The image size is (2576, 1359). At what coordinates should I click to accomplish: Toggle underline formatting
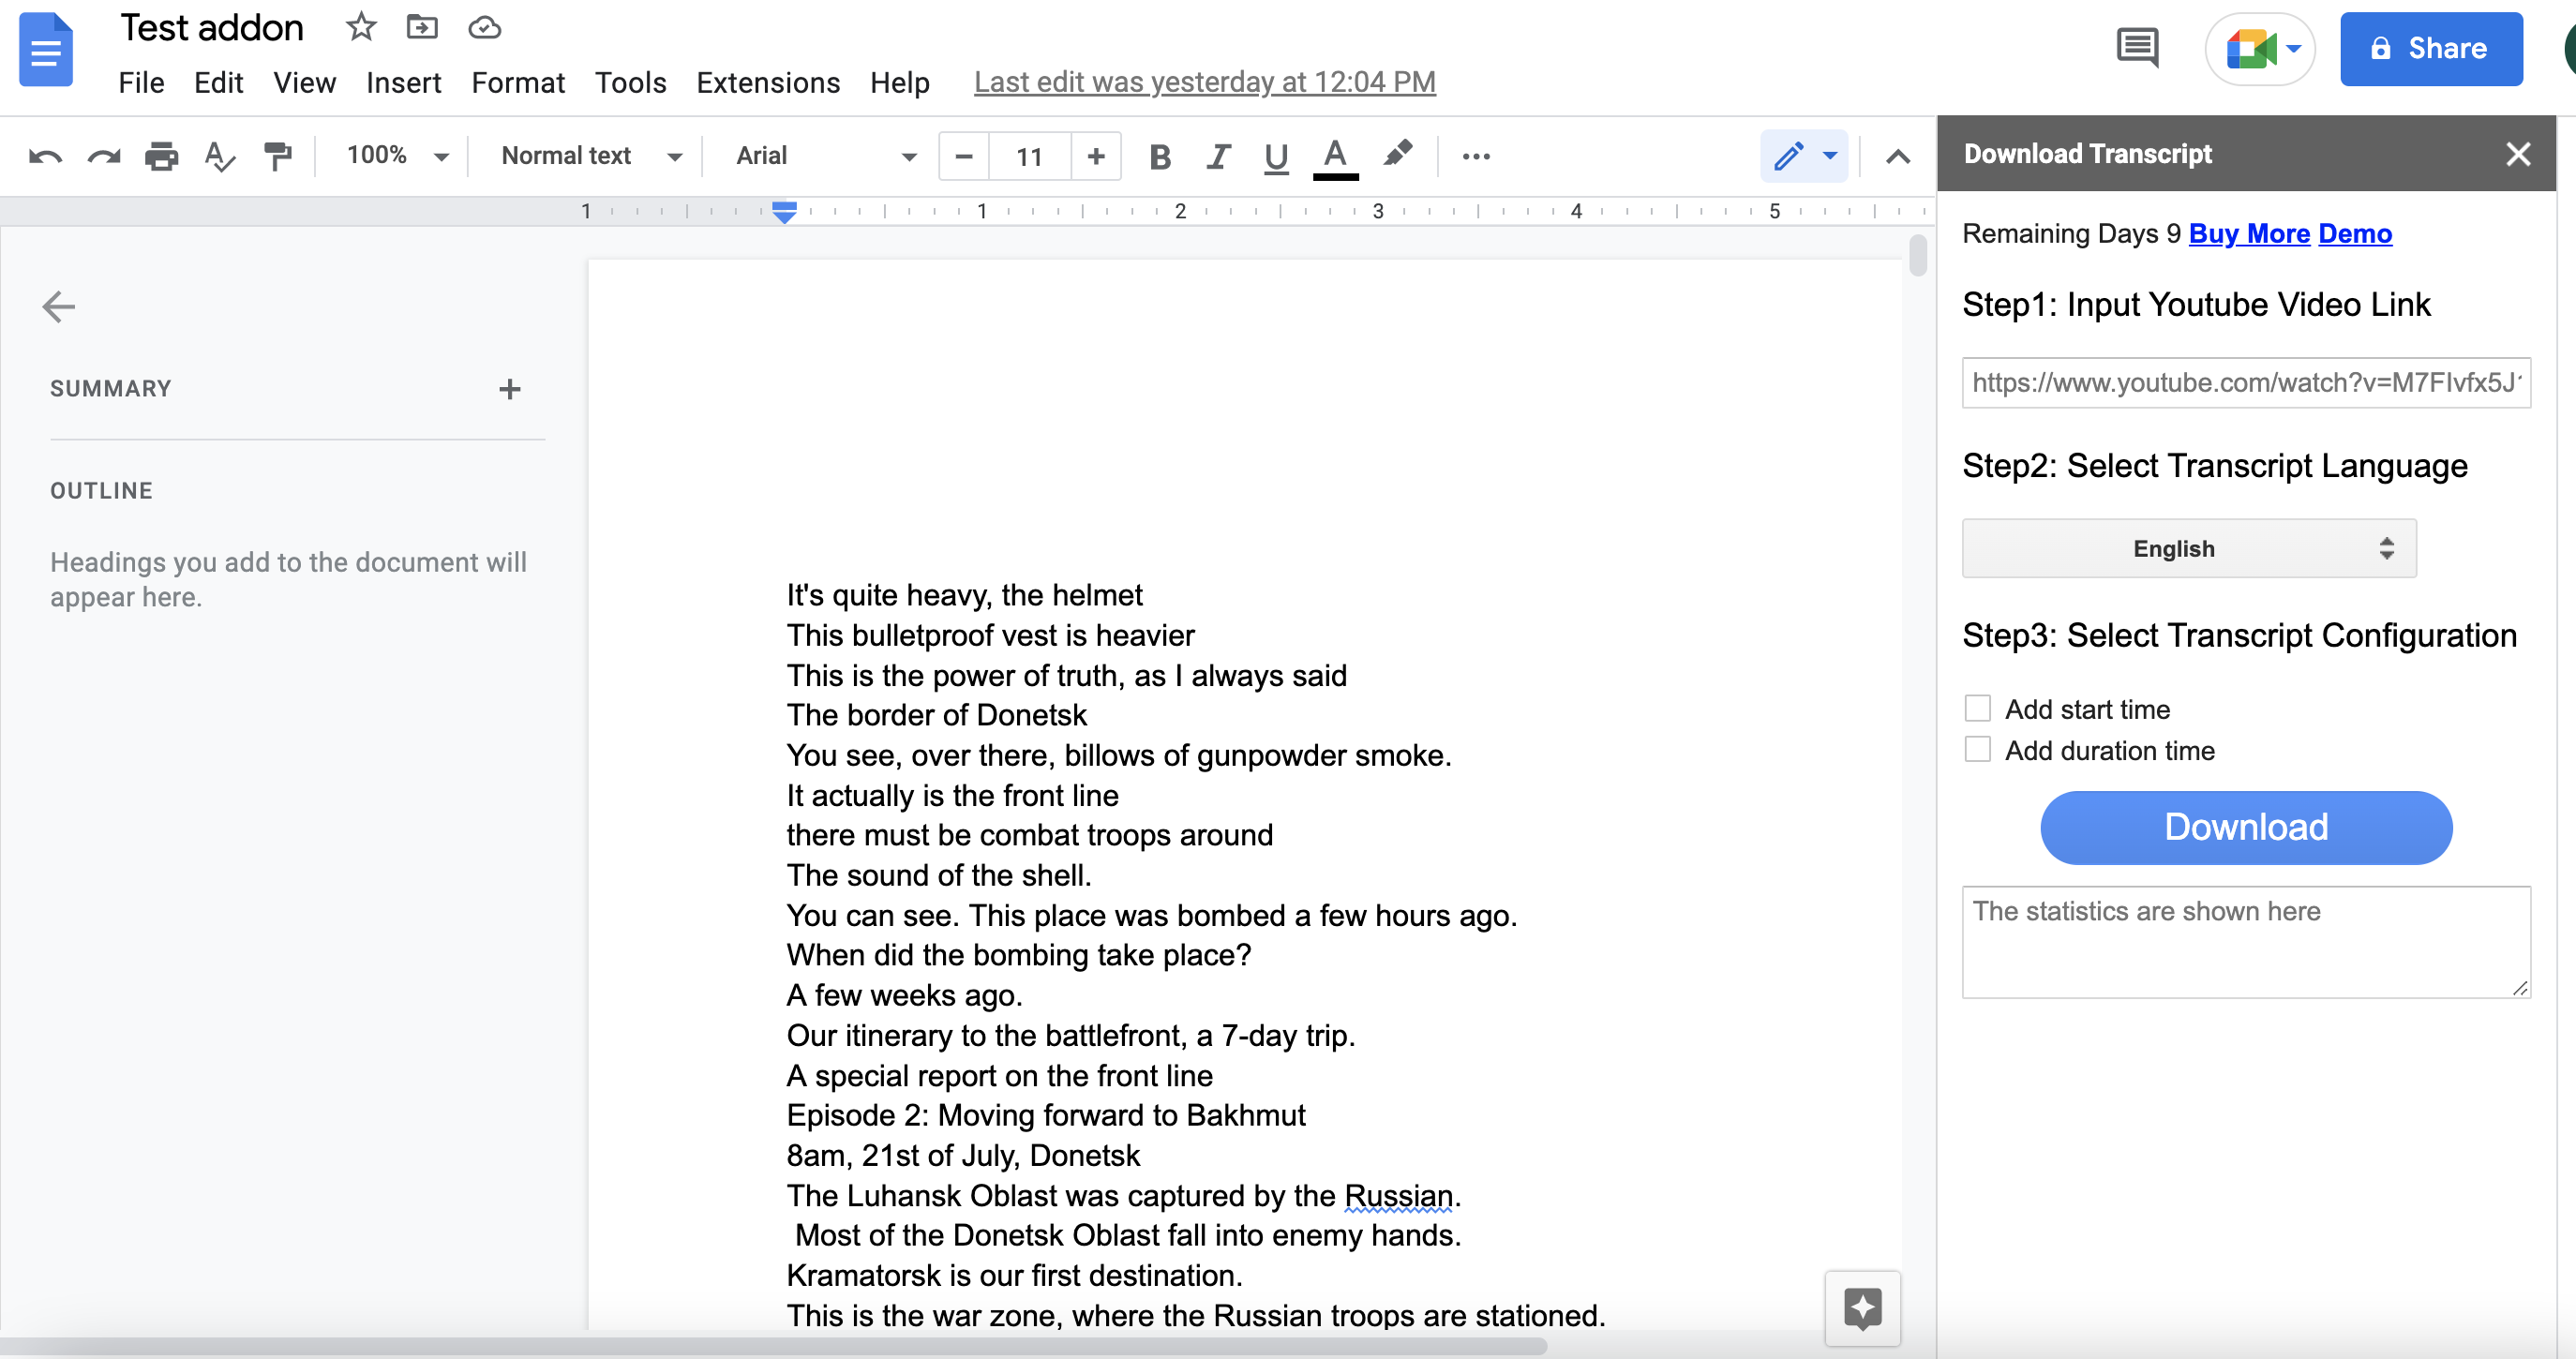point(1276,157)
